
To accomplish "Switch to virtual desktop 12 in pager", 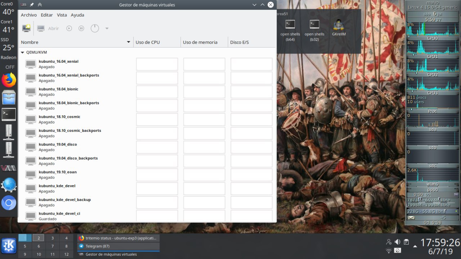I will pos(66,254).
